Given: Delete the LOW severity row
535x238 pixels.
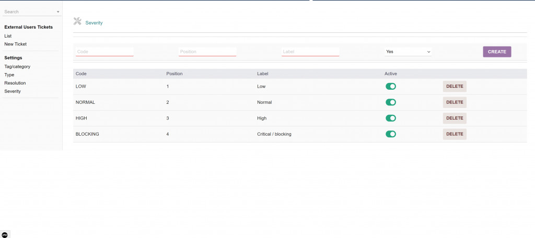Looking at the screenshot, I should [455, 87].
